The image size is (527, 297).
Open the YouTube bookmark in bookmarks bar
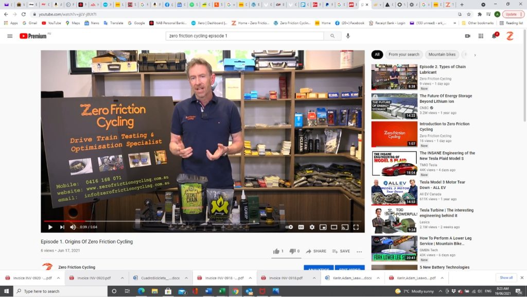click(x=51, y=23)
